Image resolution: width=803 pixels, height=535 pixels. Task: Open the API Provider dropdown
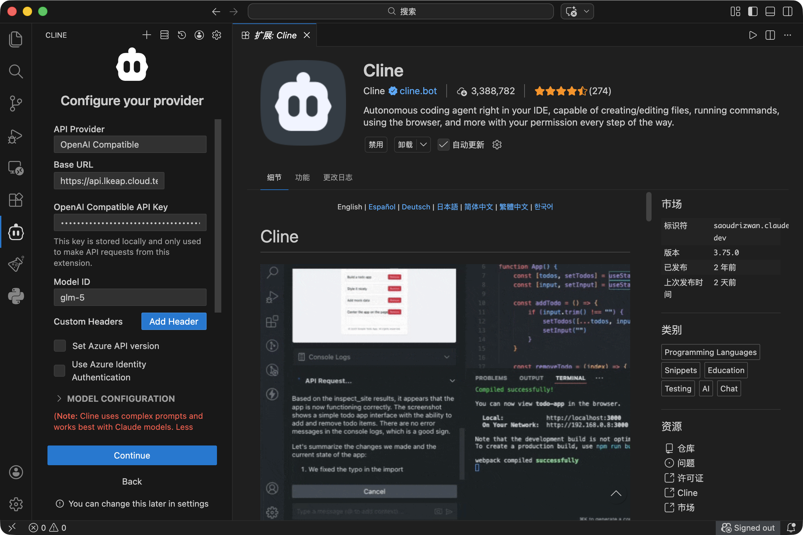pos(130,145)
